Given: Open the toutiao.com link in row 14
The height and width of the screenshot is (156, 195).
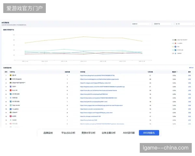Looking at the screenshot, I should point(102,124).
